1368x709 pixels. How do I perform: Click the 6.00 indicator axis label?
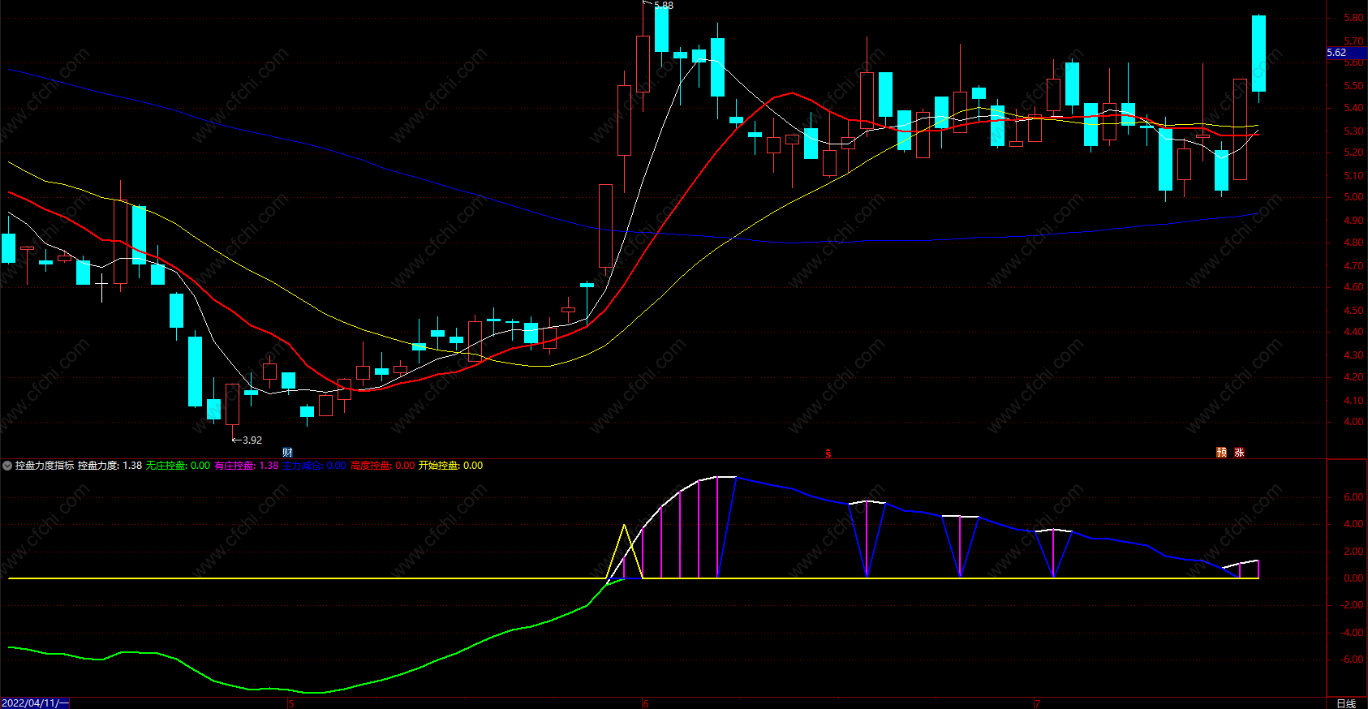point(1353,497)
